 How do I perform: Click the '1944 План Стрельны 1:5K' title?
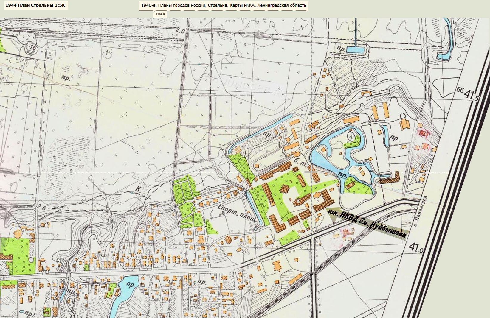(x=35, y=5)
